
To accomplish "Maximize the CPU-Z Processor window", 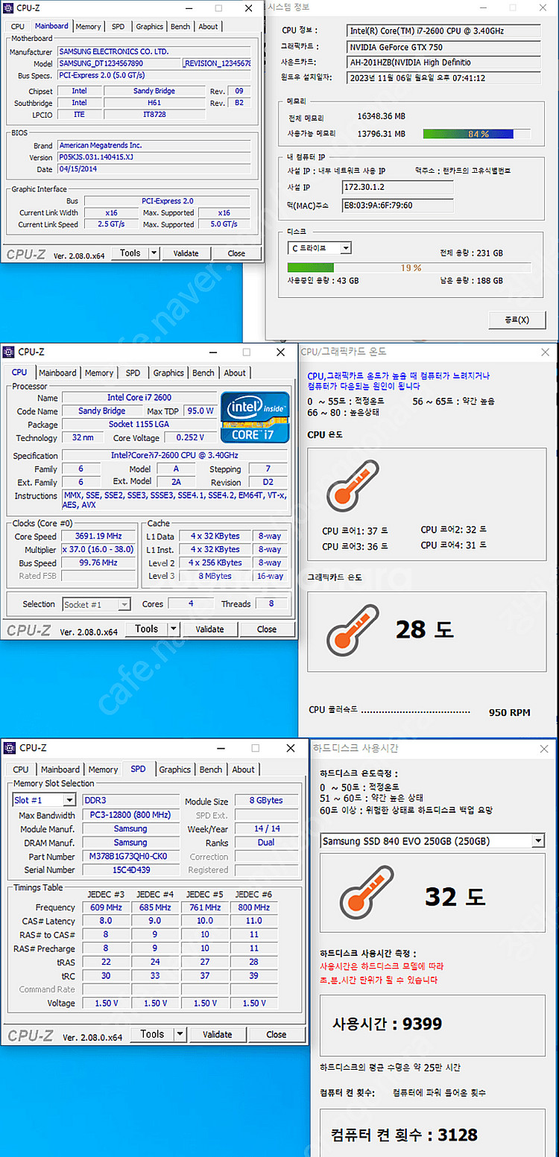I will [247, 352].
